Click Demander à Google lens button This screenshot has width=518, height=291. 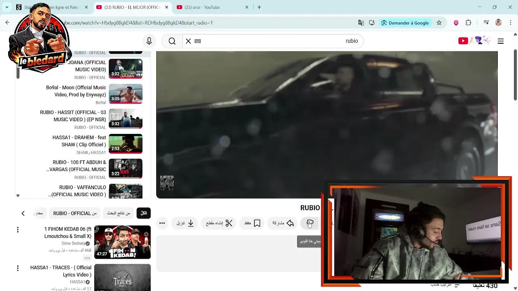[x=405, y=23]
